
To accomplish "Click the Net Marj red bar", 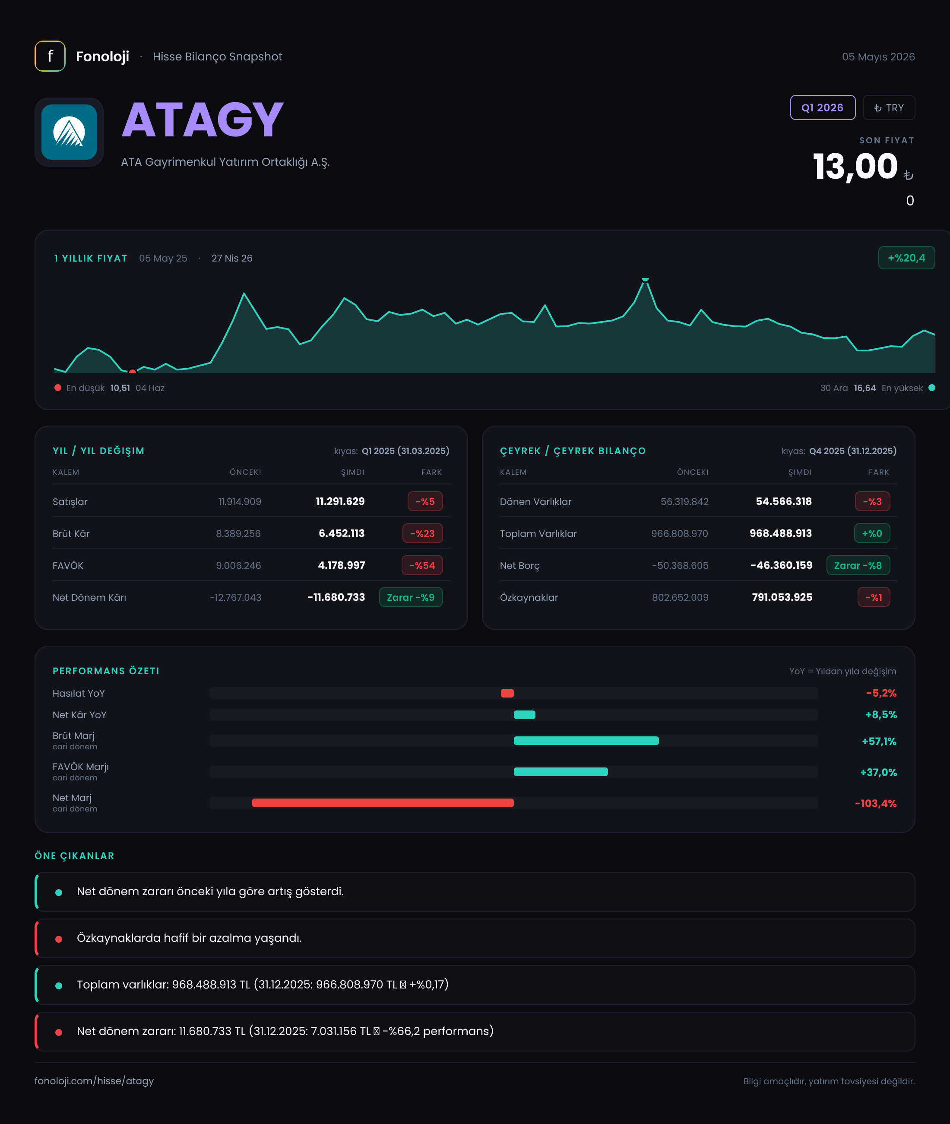I will [383, 802].
